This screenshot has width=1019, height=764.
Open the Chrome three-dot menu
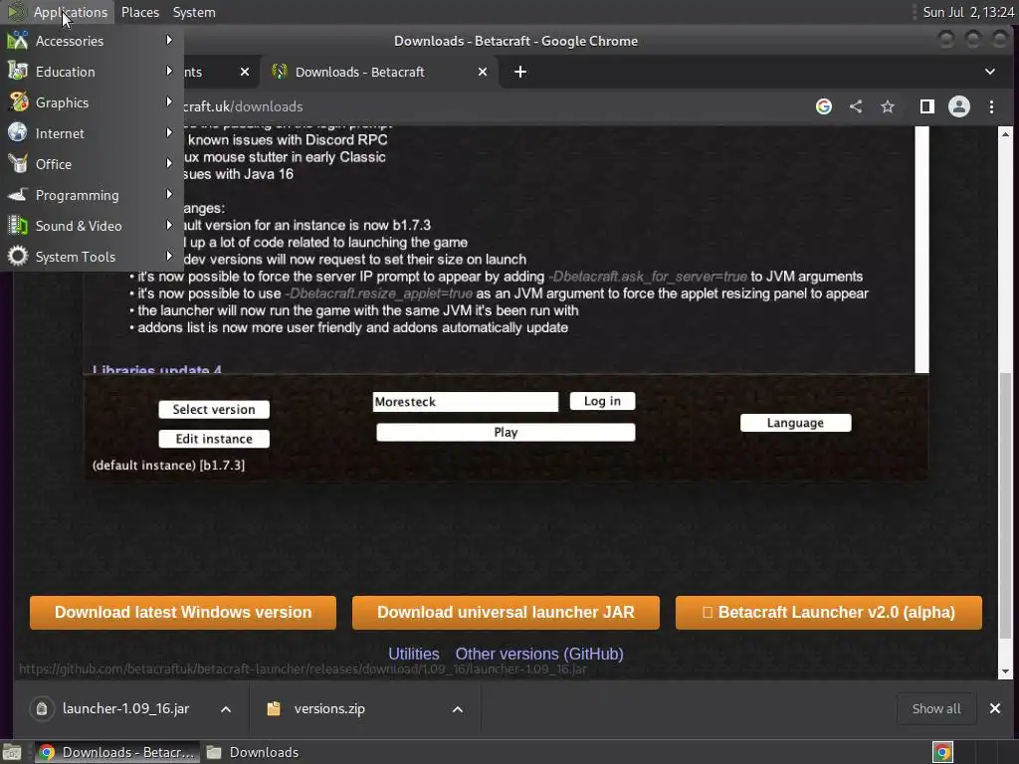992,106
